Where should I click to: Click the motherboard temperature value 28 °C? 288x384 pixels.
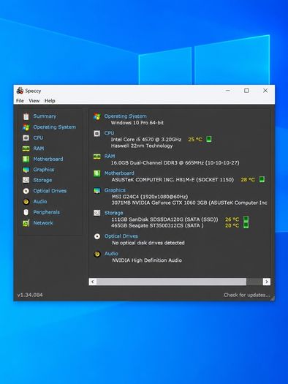pos(248,180)
